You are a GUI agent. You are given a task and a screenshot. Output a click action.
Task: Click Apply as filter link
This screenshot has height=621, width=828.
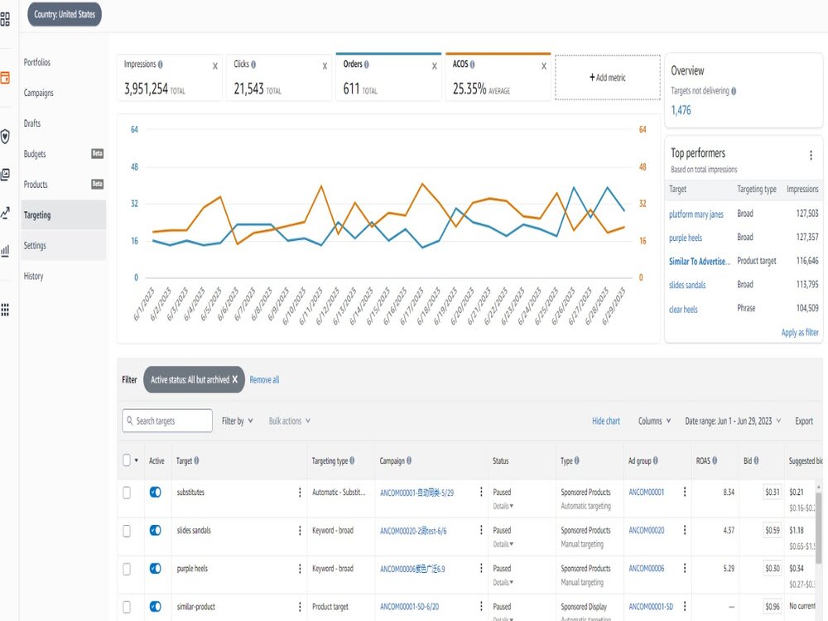(x=800, y=332)
